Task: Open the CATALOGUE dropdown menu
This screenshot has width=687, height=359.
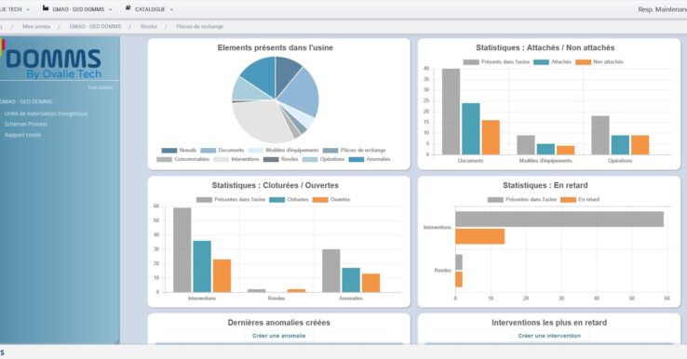Action: coord(150,9)
